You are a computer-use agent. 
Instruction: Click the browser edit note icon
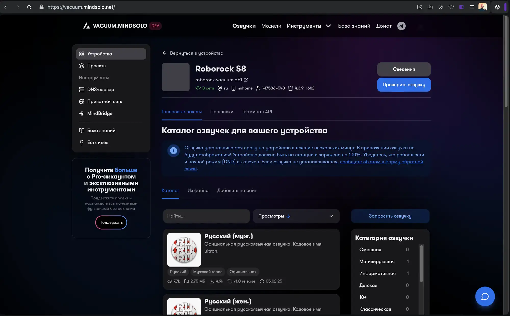[419, 7]
